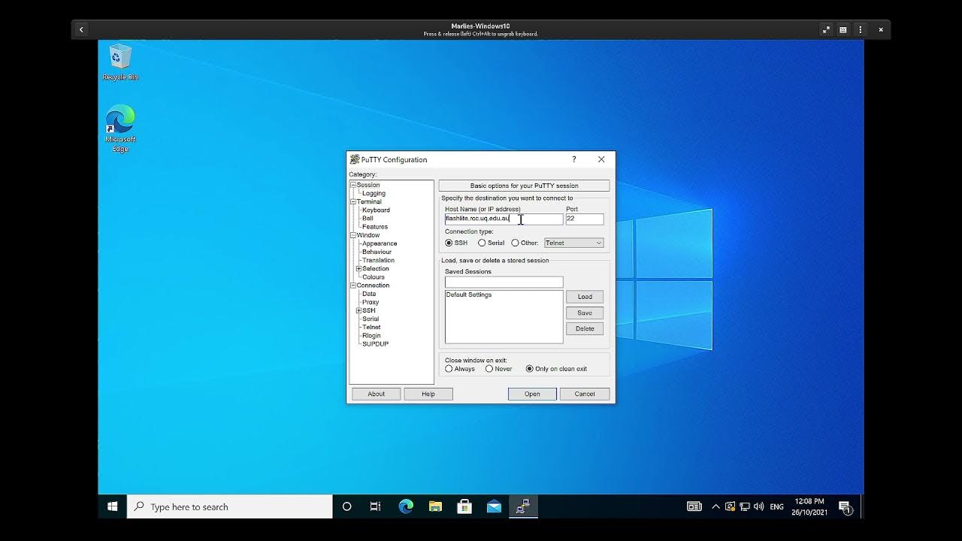The height and width of the screenshot is (541, 962).
Task: Select the Telnet category in the tree
Action: (x=371, y=327)
